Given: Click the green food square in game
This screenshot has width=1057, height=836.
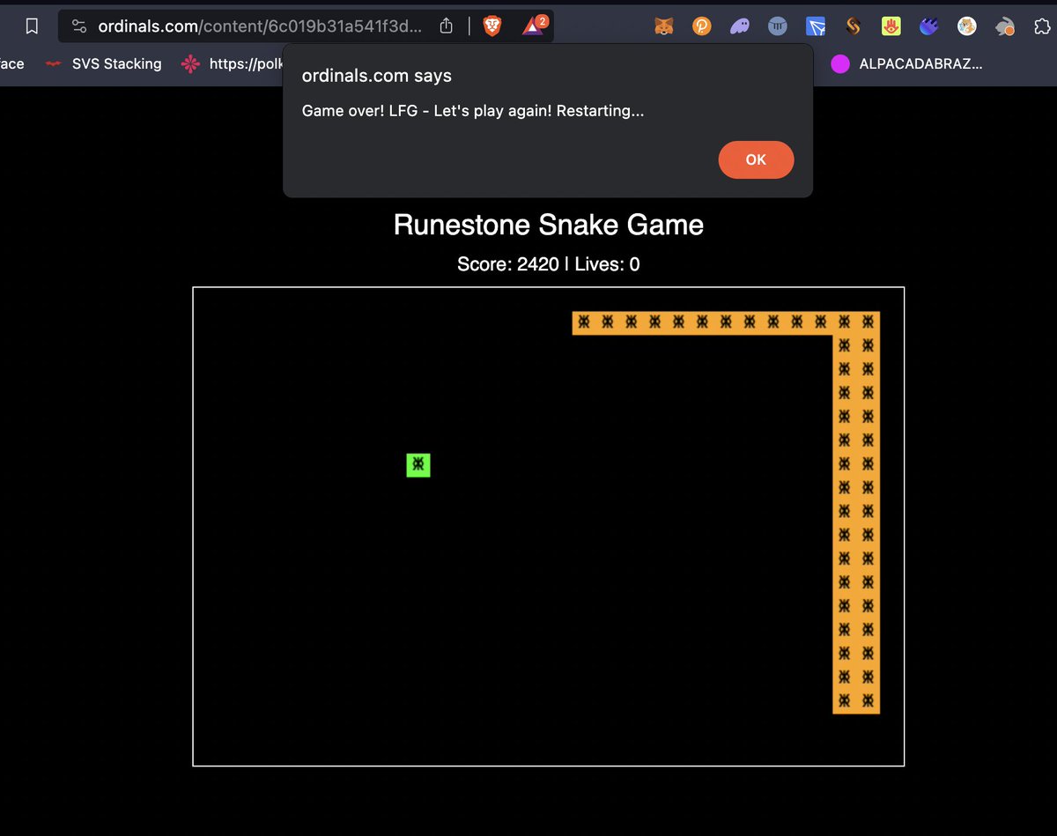Looking at the screenshot, I should click(x=418, y=465).
